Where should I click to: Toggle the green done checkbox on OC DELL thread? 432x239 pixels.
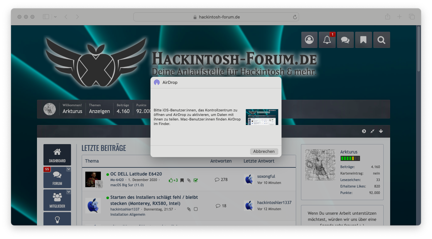196,180
